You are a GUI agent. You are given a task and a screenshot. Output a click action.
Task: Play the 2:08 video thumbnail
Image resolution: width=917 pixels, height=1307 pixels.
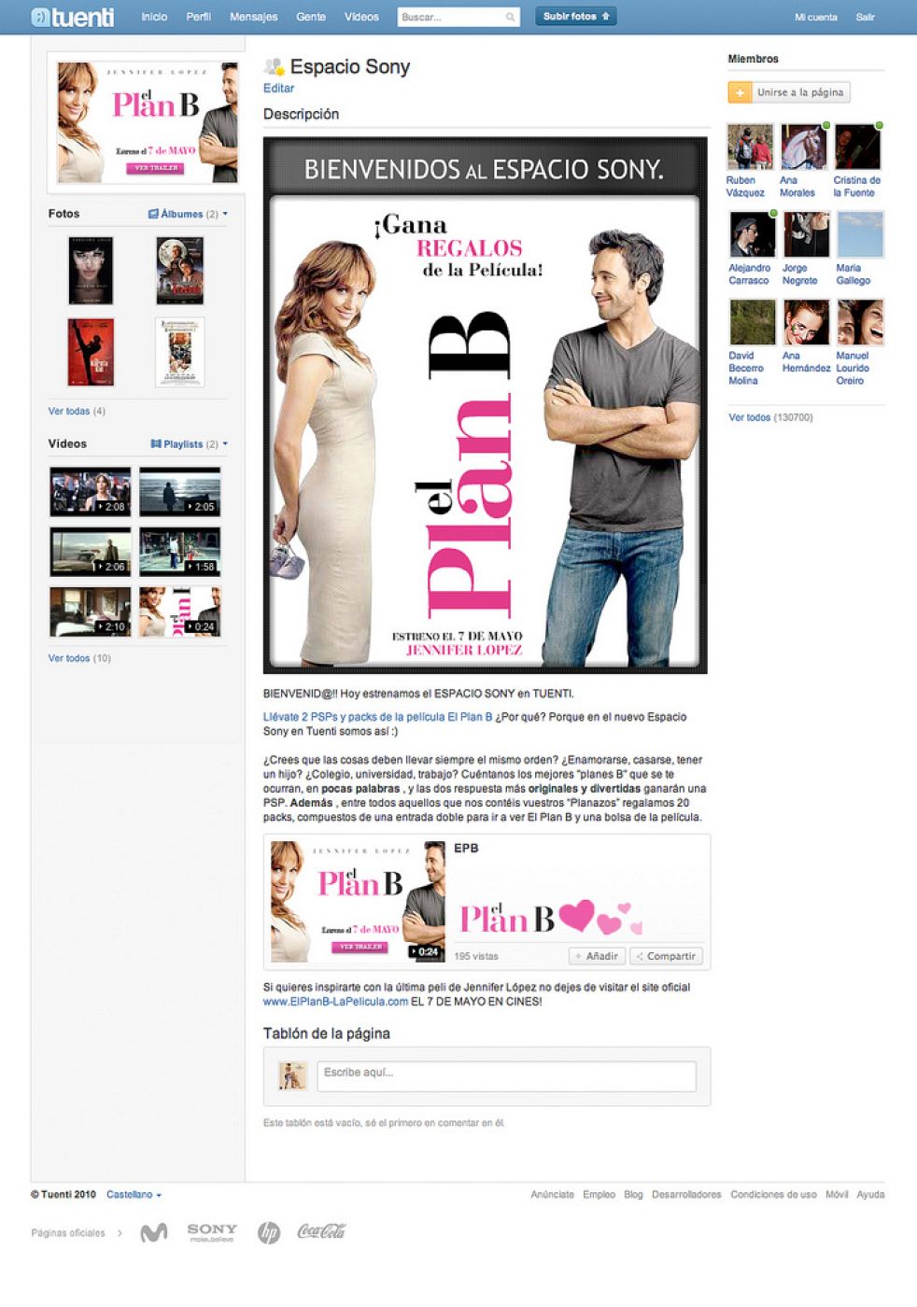(91, 492)
